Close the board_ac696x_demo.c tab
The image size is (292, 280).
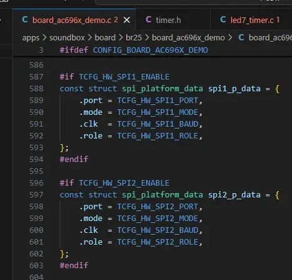coord(127,20)
